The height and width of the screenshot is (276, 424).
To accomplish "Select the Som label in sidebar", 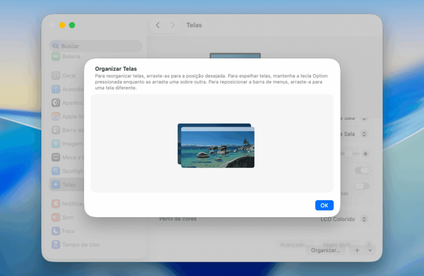I will coord(68,217).
